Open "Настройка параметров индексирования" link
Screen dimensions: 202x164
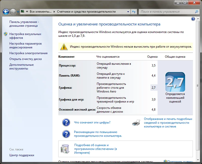pos(26,46)
